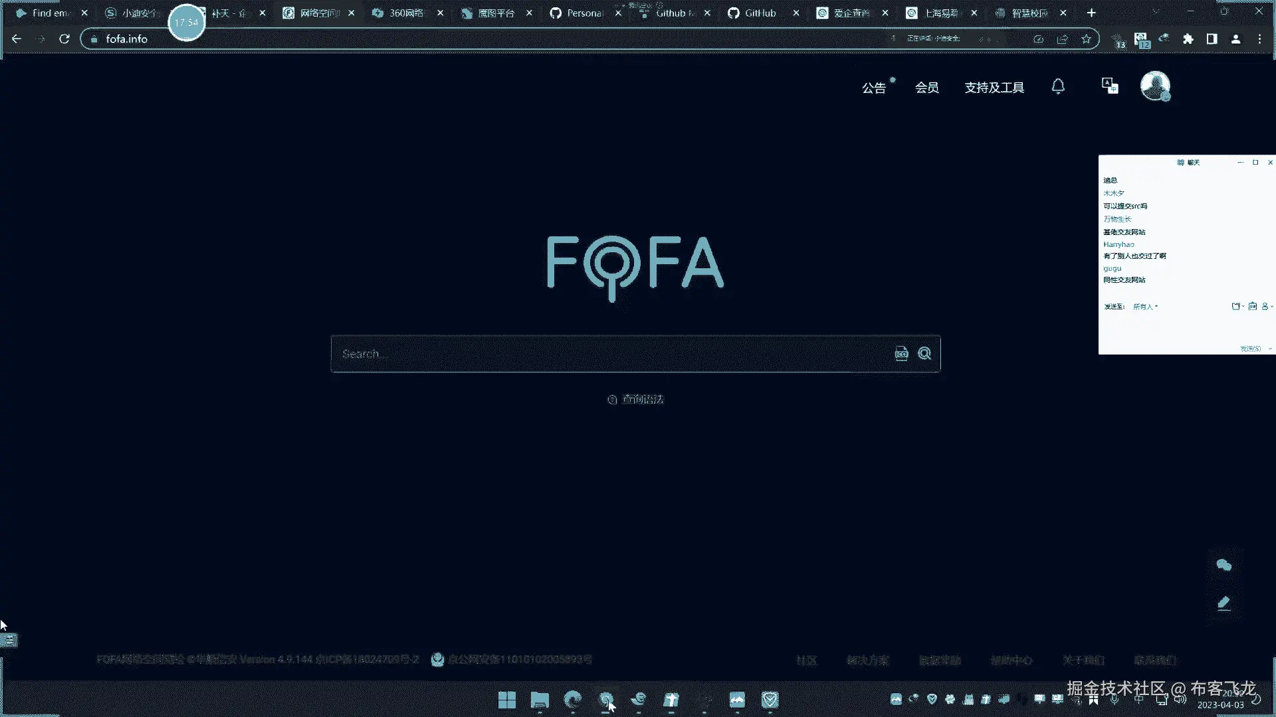Open the notifications bell icon
This screenshot has width=1276, height=717.
(1058, 87)
